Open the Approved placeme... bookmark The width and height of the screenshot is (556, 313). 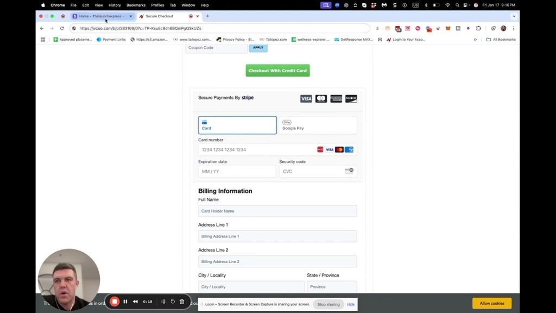(72, 39)
